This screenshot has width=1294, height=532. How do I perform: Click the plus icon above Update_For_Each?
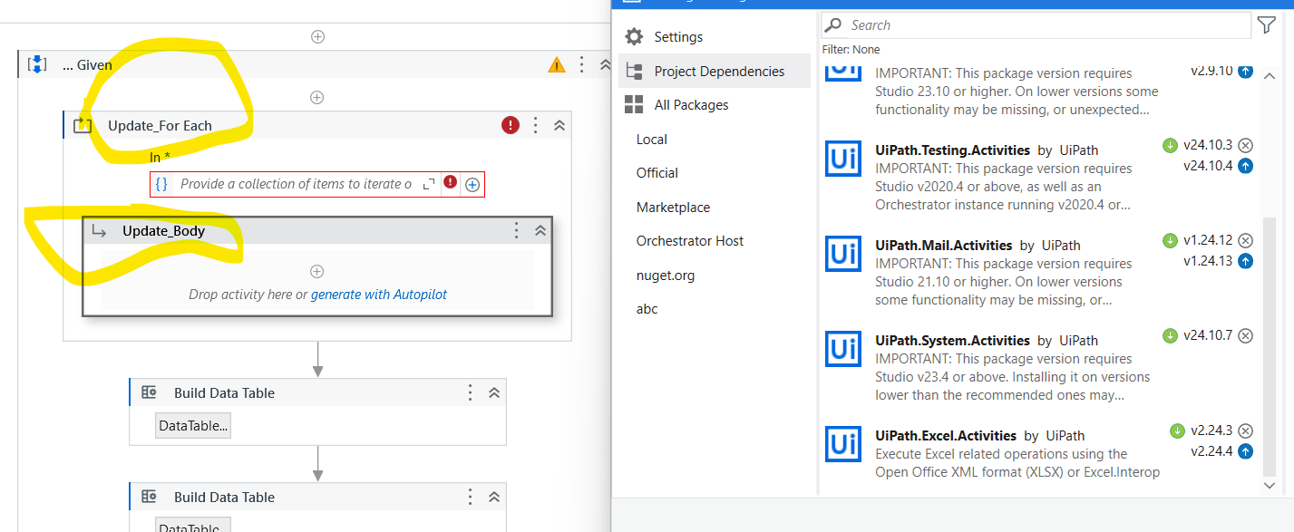pyautogui.click(x=317, y=97)
